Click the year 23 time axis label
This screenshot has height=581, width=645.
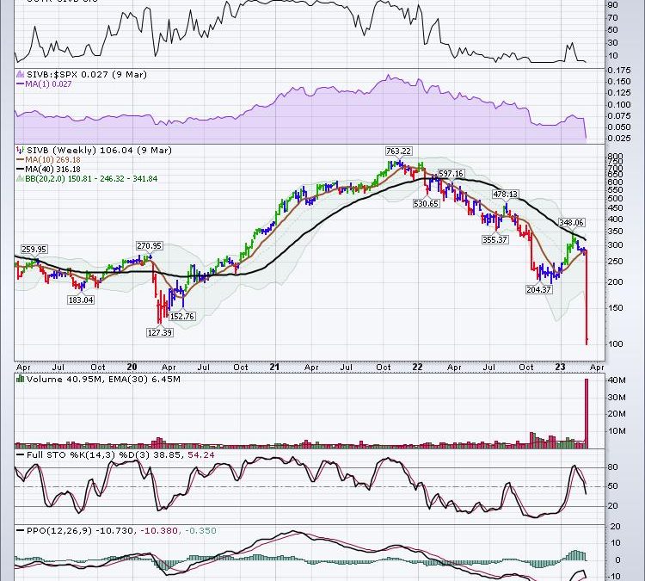[560, 367]
